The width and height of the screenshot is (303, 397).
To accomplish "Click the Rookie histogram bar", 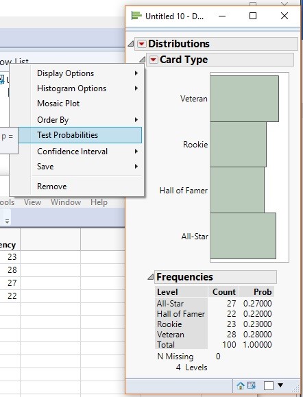I will pyautogui.click(x=238, y=144).
